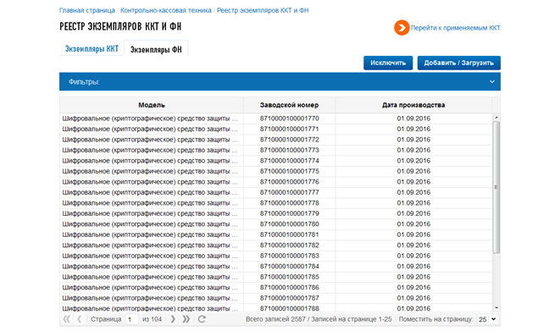Click the scrollbar down arrow
The image size is (560, 331).
click(496, 308)
